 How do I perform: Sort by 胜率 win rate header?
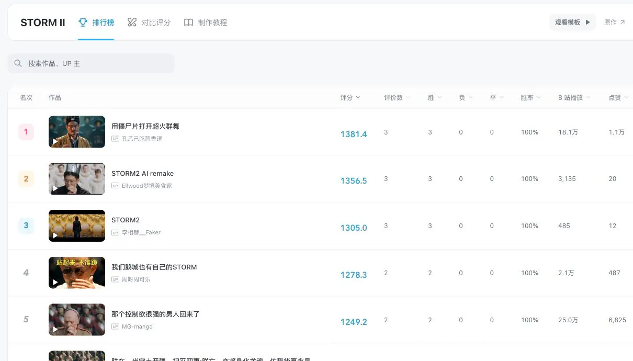[530, 98]
